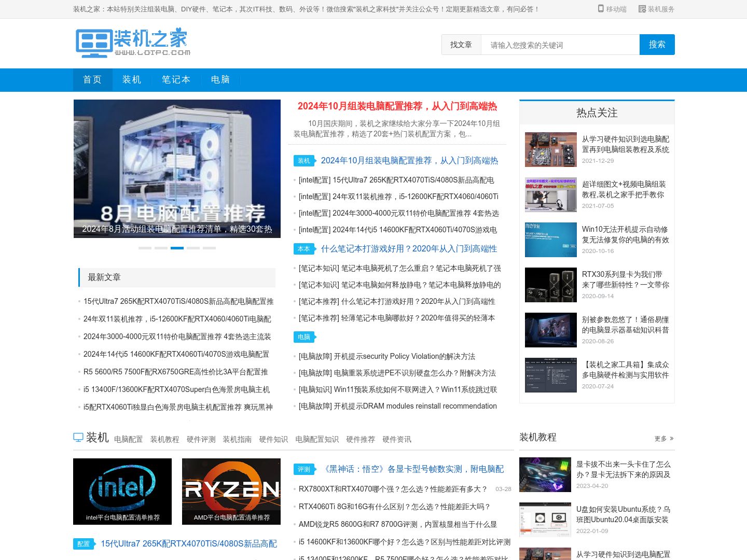The image size is (747, 560).
Task: Select 电脑配置知识 sub-category tab
Action: tap(317, 439)
